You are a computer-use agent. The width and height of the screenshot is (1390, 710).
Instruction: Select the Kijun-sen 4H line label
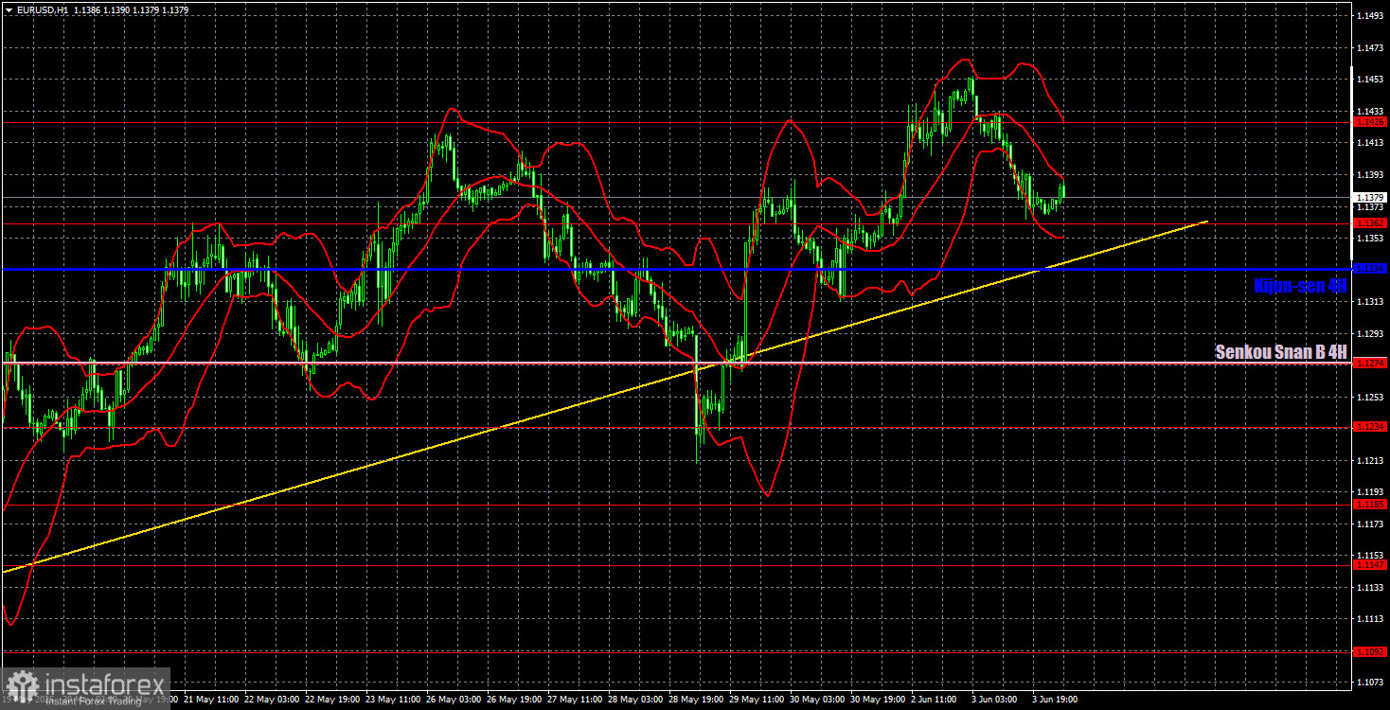(x=1299, y=286)
